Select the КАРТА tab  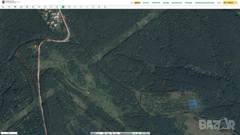click(x=137, y=3)
